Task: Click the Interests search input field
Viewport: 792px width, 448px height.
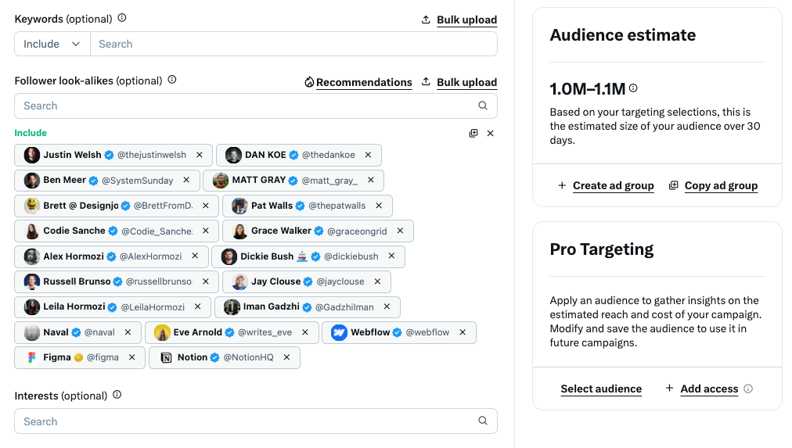Action: coord(256,421)
